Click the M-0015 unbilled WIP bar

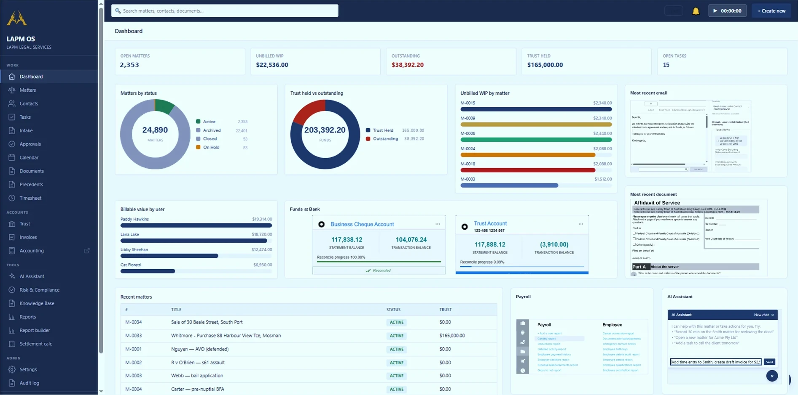tap(536, 109)
